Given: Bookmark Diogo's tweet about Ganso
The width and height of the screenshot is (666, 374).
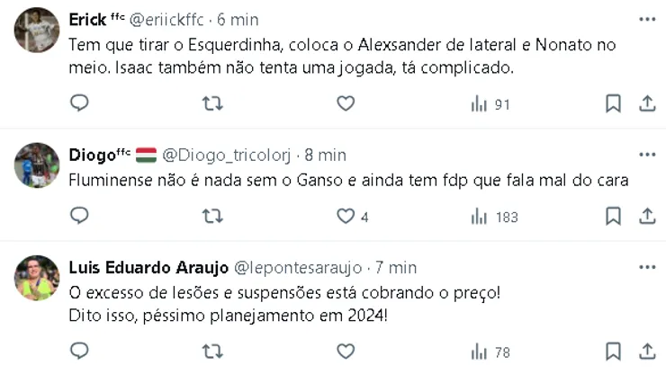Looking at the screenshot, I should click(x=613, y=216).
